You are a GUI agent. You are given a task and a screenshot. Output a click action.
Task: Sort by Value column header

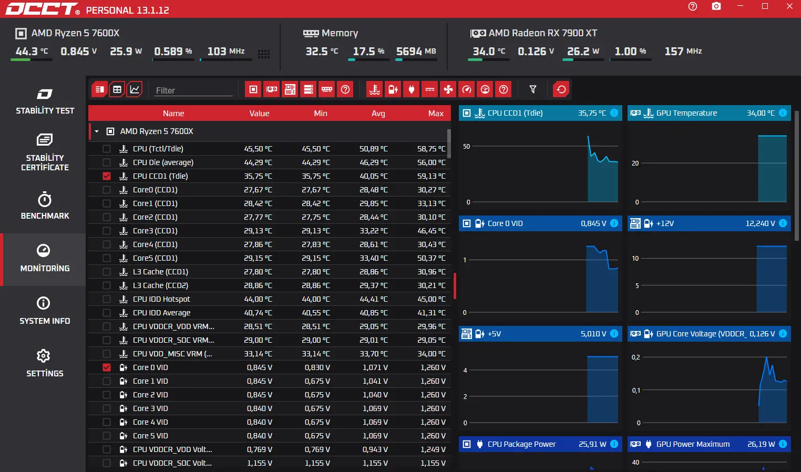(x=259, y=114)
